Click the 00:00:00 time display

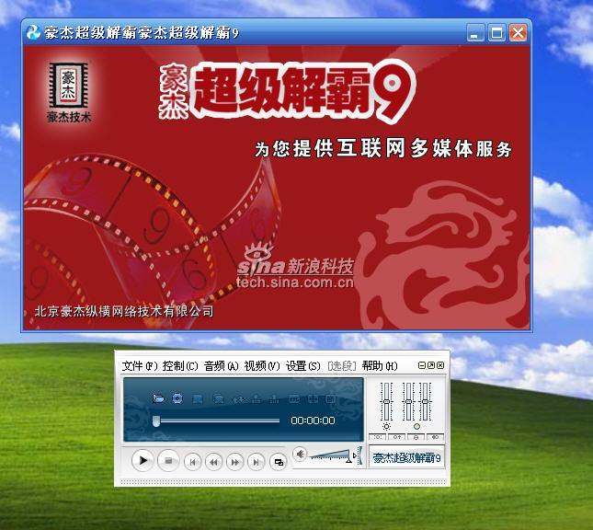(313, 421)
